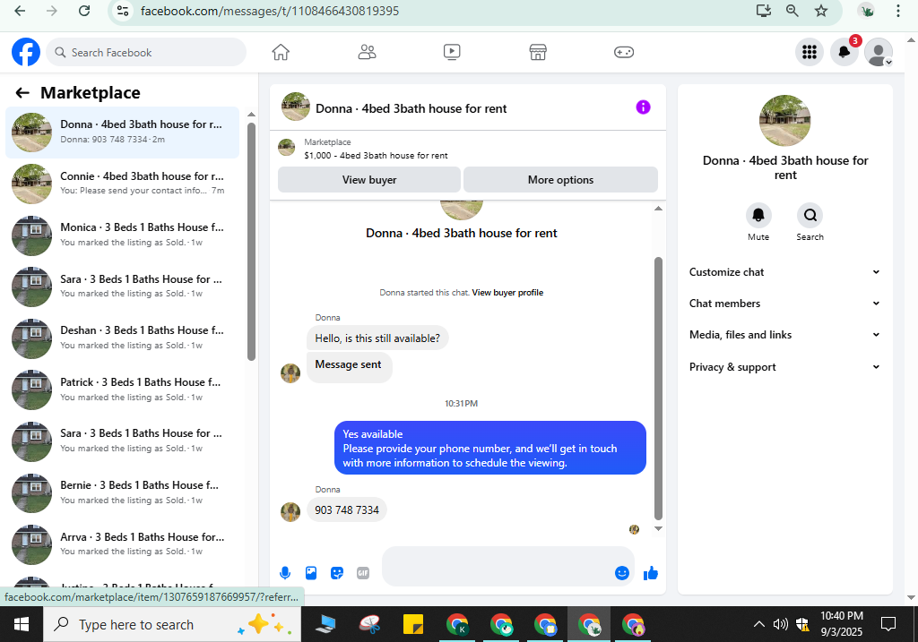Click browser back button
Screen dimensions: 918x642
[20, 11]
